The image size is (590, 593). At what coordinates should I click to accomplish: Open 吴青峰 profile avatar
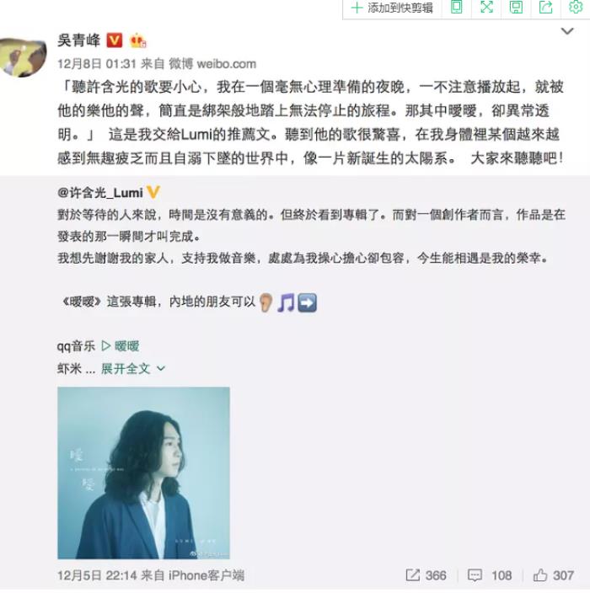pos(24,57)
